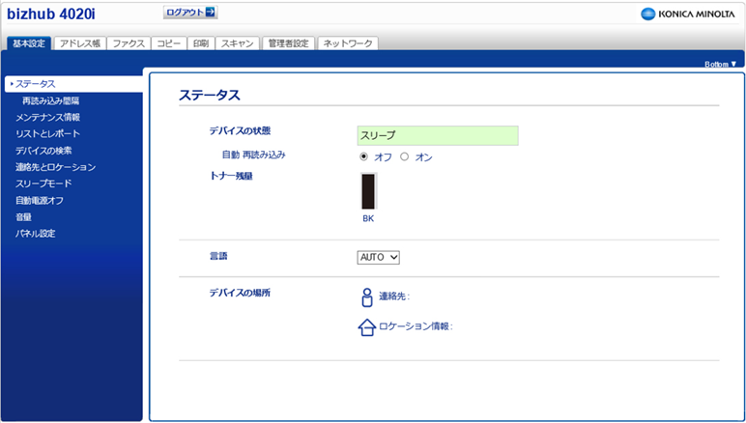Open 再読み込み間隔 in sidebar

[50, 100]
